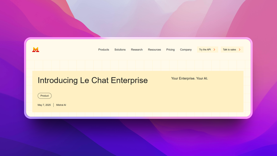This screenshot has height=156, width=277.
Task: Click the Introducing Le Chat Enterprise headline
Action: point(93,80)
